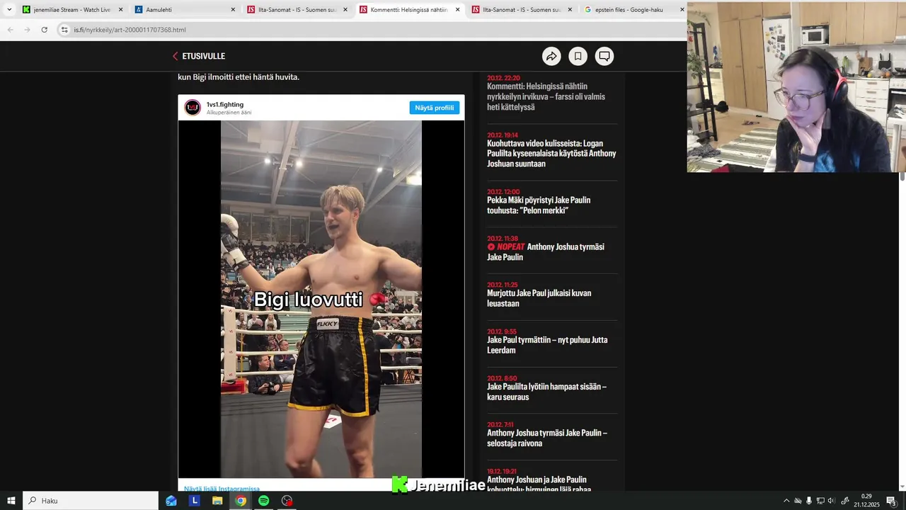Switch to the epstein files Google-haku tab
This screenshot has width=906, height=510.
click(633, 9)
